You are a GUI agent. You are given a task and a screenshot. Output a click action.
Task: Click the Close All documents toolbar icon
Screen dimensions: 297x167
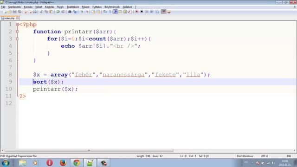30,12
